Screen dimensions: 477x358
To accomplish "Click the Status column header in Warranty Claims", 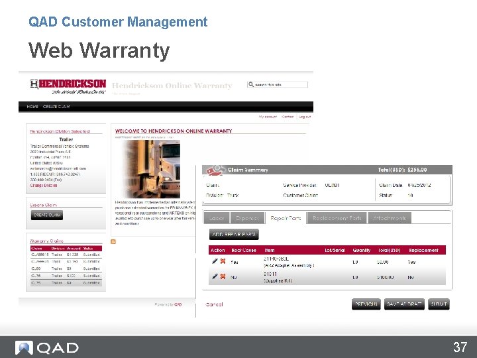I will [x=88, y=249].
